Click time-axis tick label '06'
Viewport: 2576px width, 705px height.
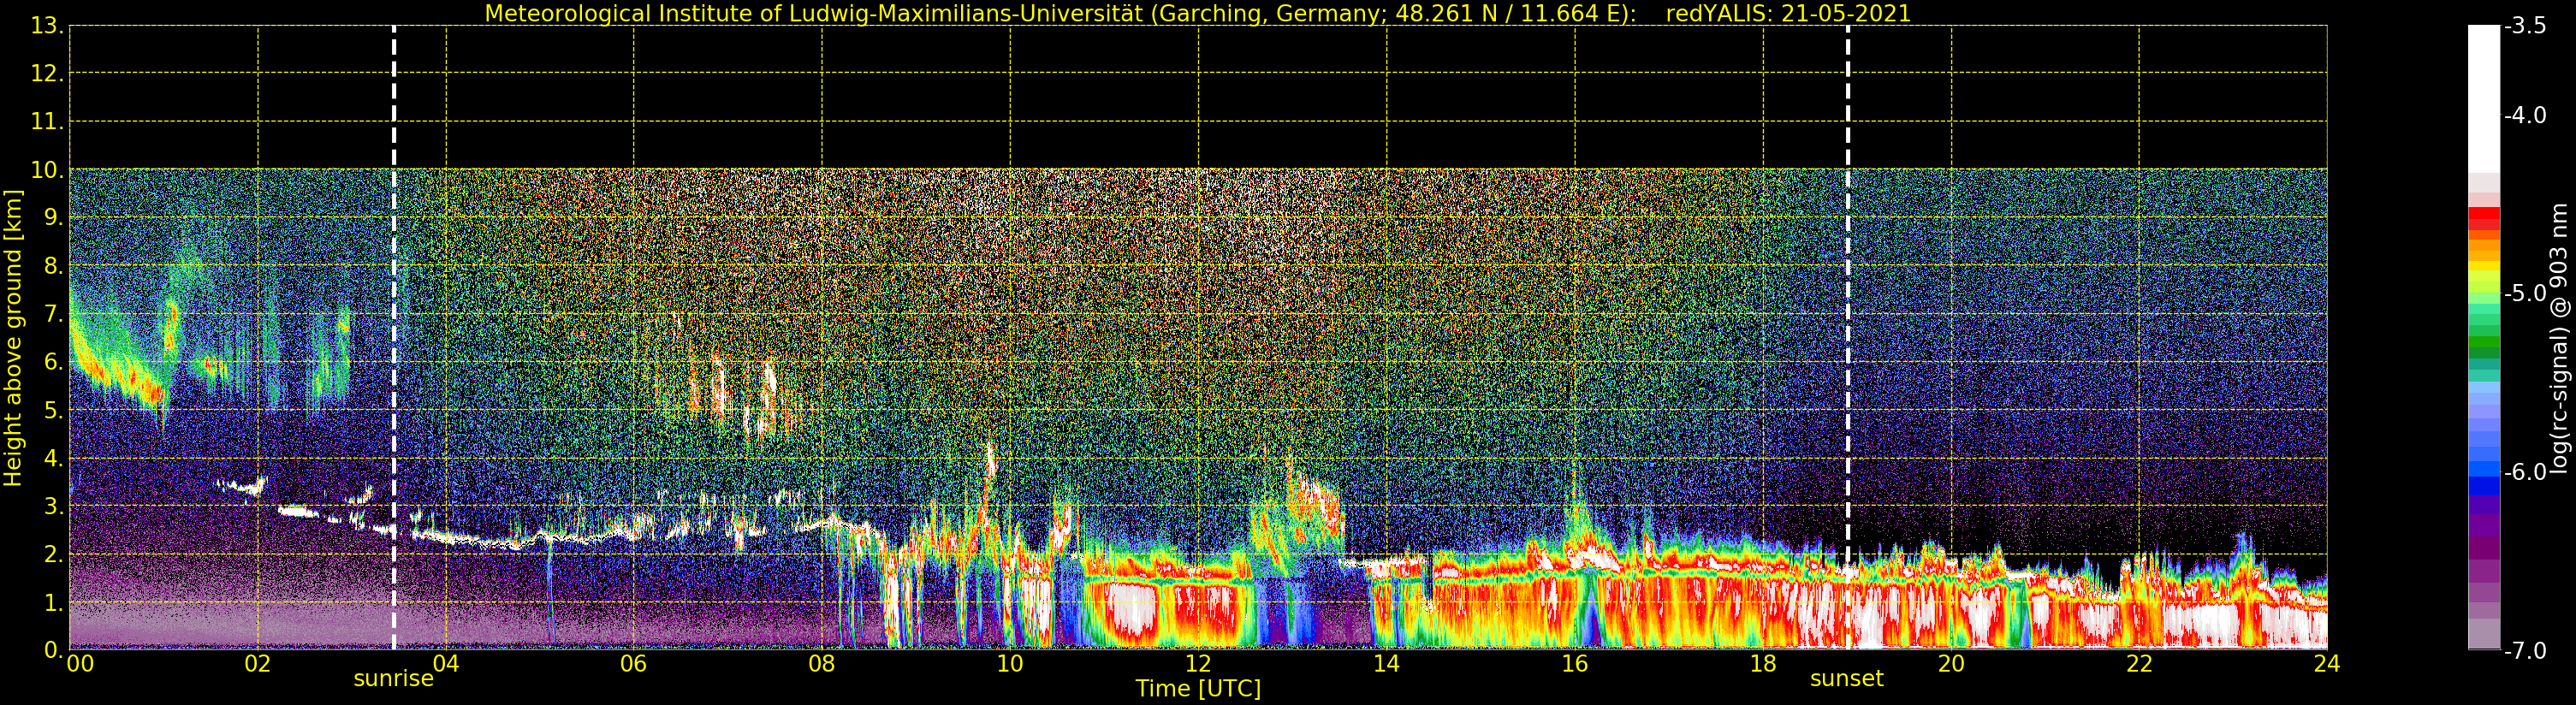pyautogui.click(x=634, y=664)
